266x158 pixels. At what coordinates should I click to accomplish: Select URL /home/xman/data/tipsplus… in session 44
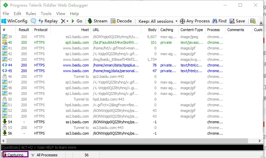click(x=116, y=65)
